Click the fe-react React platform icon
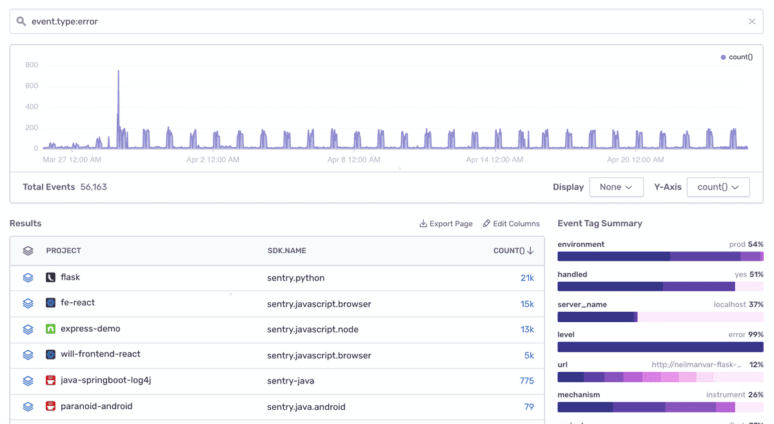774x424 pixels. 50,302
